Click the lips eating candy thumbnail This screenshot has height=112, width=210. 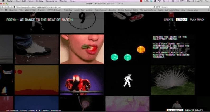(x=82, y=49)
